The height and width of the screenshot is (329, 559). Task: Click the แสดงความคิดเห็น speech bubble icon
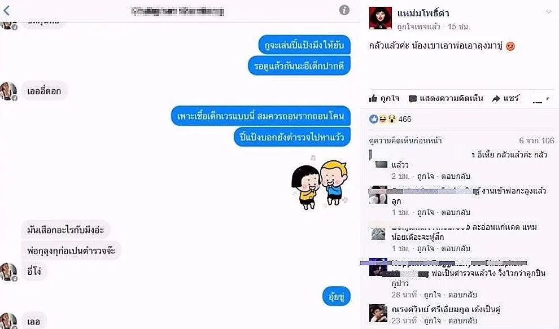413,99
